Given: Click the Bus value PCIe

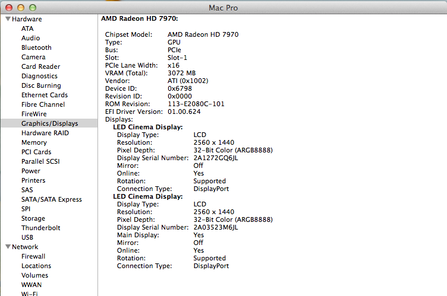Looking at the screenshot, I should point(174,50).
